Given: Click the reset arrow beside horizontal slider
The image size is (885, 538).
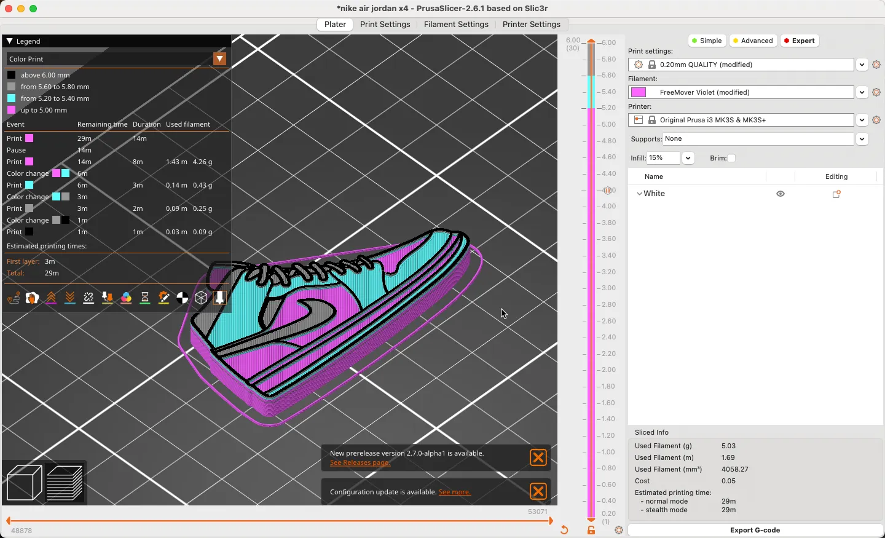Looking at the screenshot, I should click(x=564, y=530).
